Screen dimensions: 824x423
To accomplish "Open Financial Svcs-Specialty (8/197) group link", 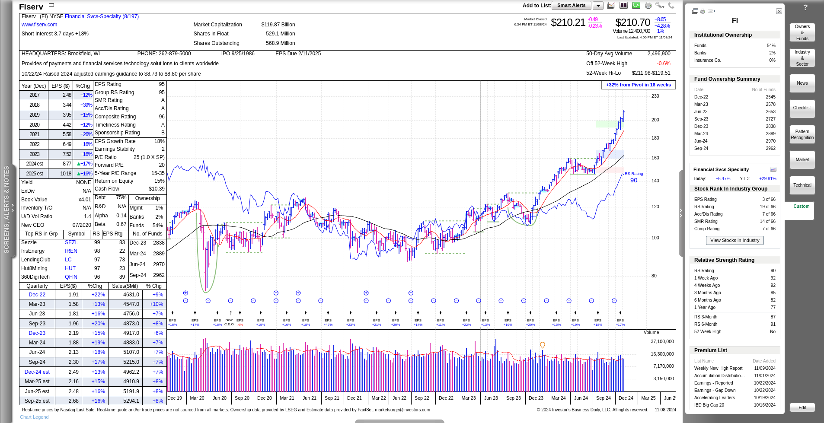I will click(102, 16).
